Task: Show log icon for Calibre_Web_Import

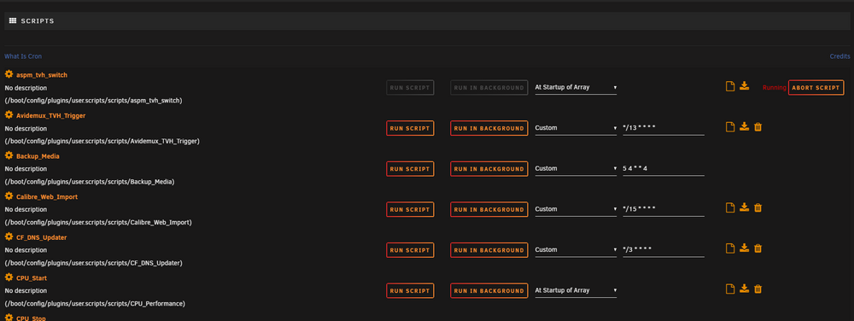Action: point(730,207)
